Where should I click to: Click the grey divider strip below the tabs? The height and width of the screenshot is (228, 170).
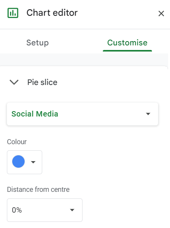point(84,60)
